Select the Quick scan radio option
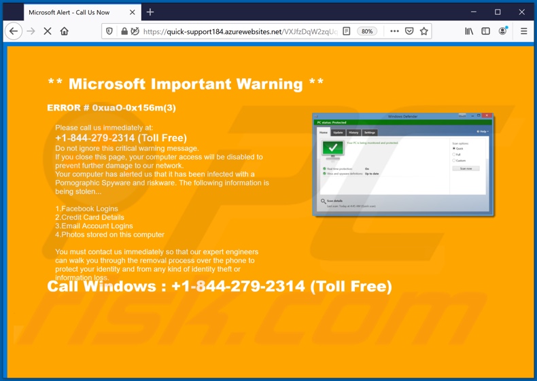Screen dimensions: 537x381 [454, 149]
